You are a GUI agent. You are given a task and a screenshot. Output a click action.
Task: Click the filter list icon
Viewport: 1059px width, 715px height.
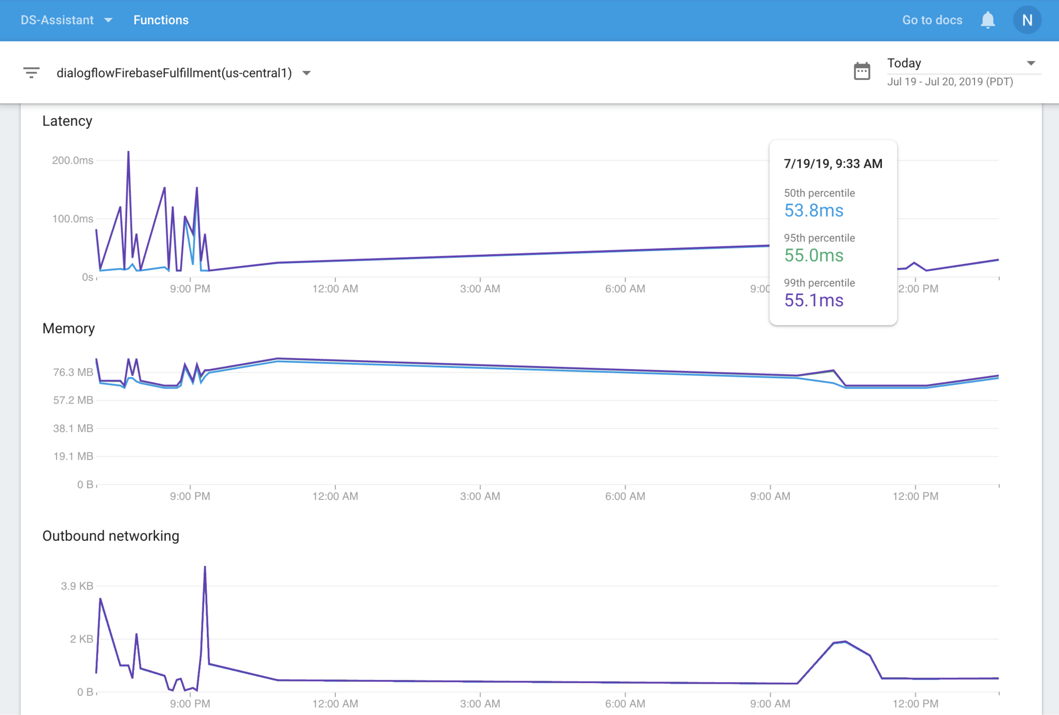(x=31, y=73)
